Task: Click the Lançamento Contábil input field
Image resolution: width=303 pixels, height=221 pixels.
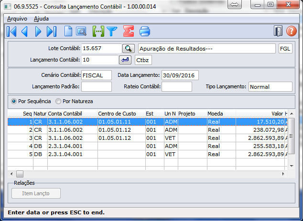Action: click(x=100, y=60)
